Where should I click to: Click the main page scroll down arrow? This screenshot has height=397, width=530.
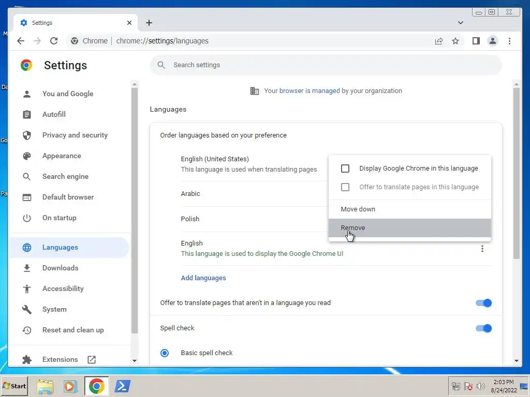(516, 360)
